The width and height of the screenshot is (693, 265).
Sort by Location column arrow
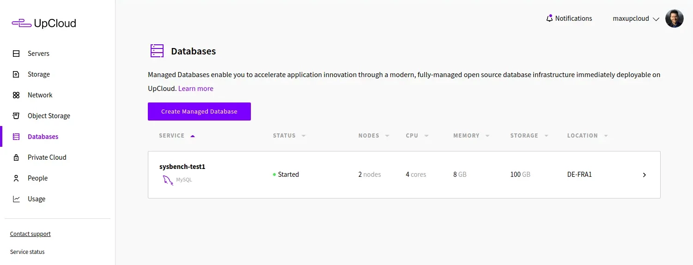click(606, 136)
